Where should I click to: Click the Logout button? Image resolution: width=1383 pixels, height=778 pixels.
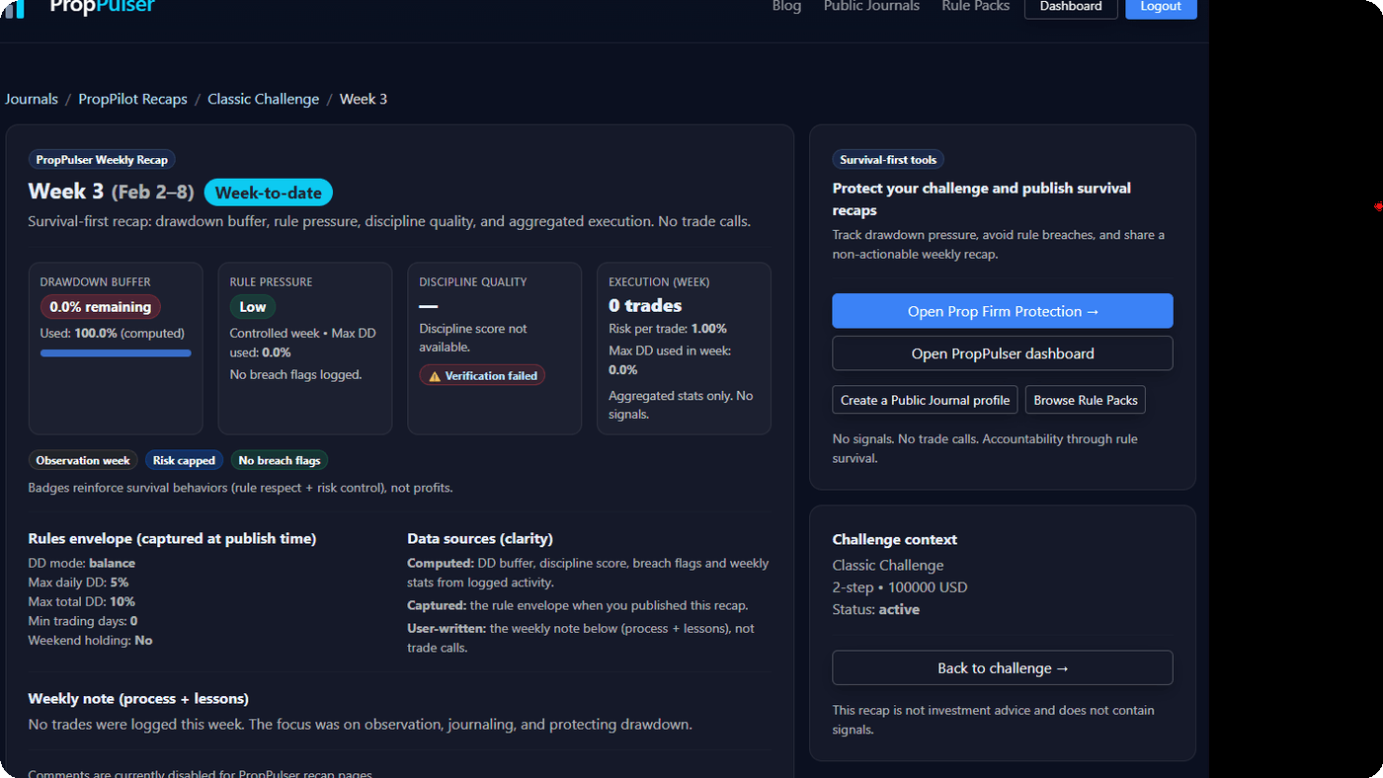pos(1161,7)
